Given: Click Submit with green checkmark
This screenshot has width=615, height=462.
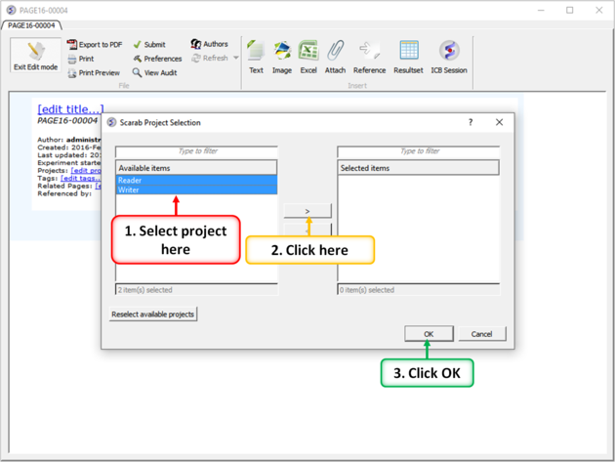Looking at the screenshot, I should click(x=149, y=45).
